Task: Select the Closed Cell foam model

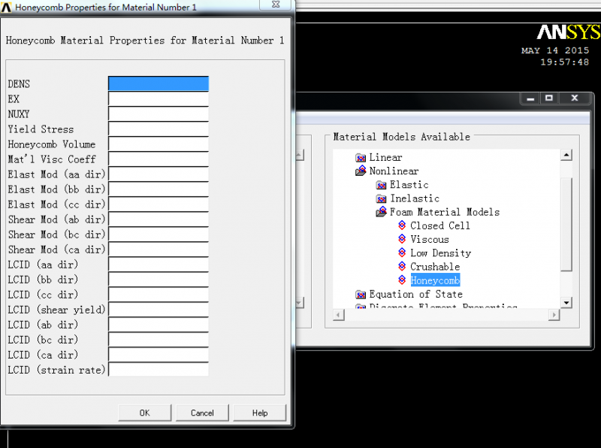Action: tap(440, 226)
